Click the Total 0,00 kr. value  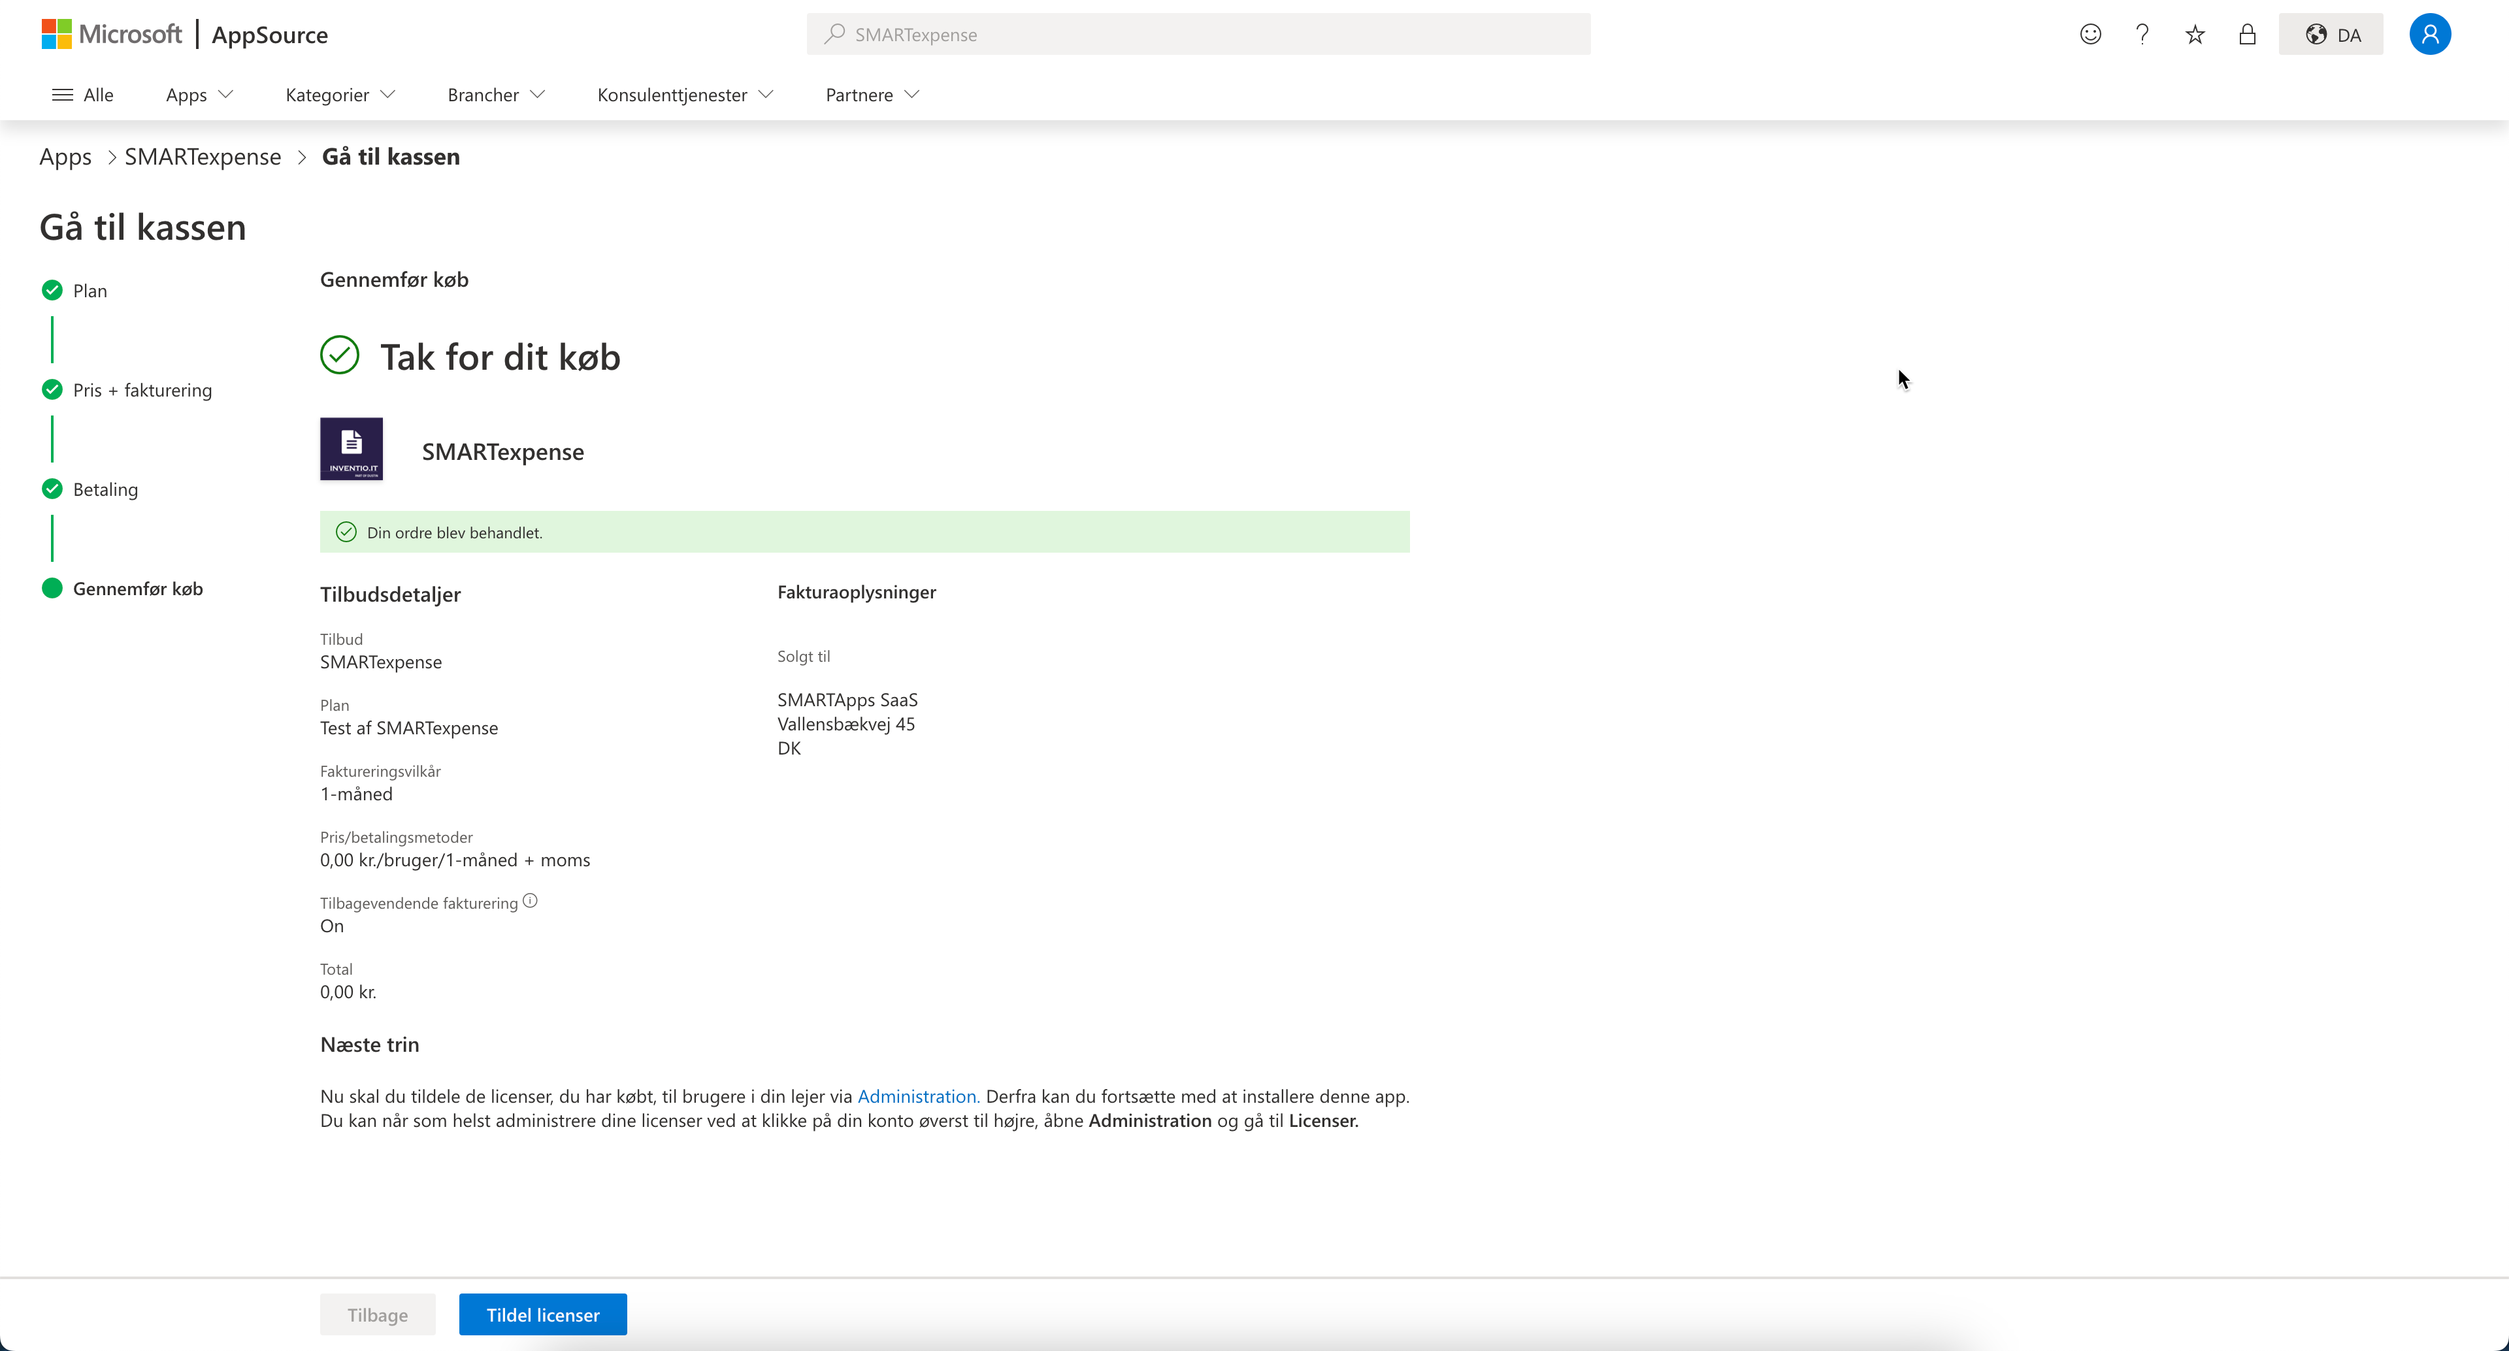pos(349,992)
